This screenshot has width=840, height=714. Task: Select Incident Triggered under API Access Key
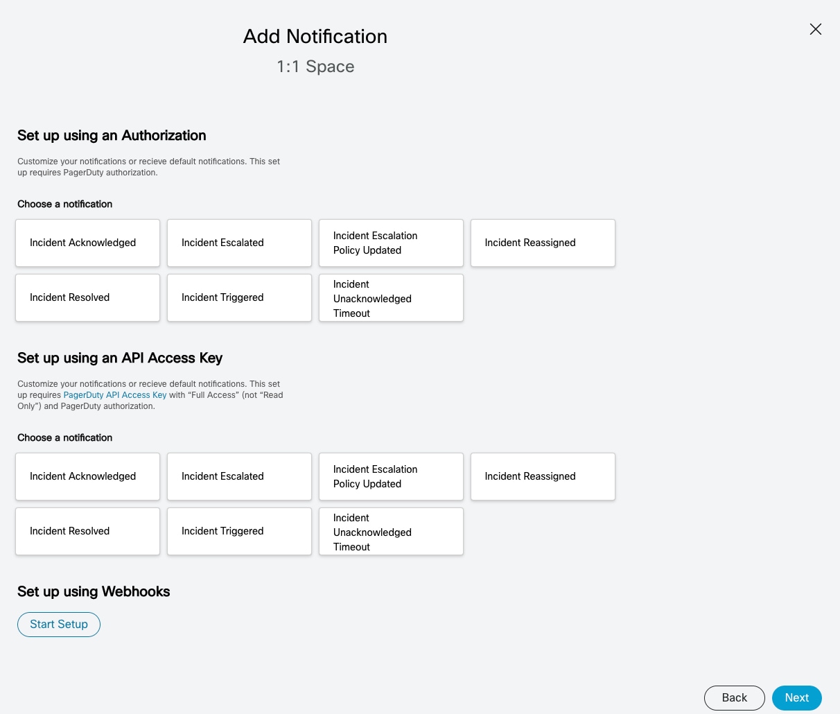tap(239, 531)
